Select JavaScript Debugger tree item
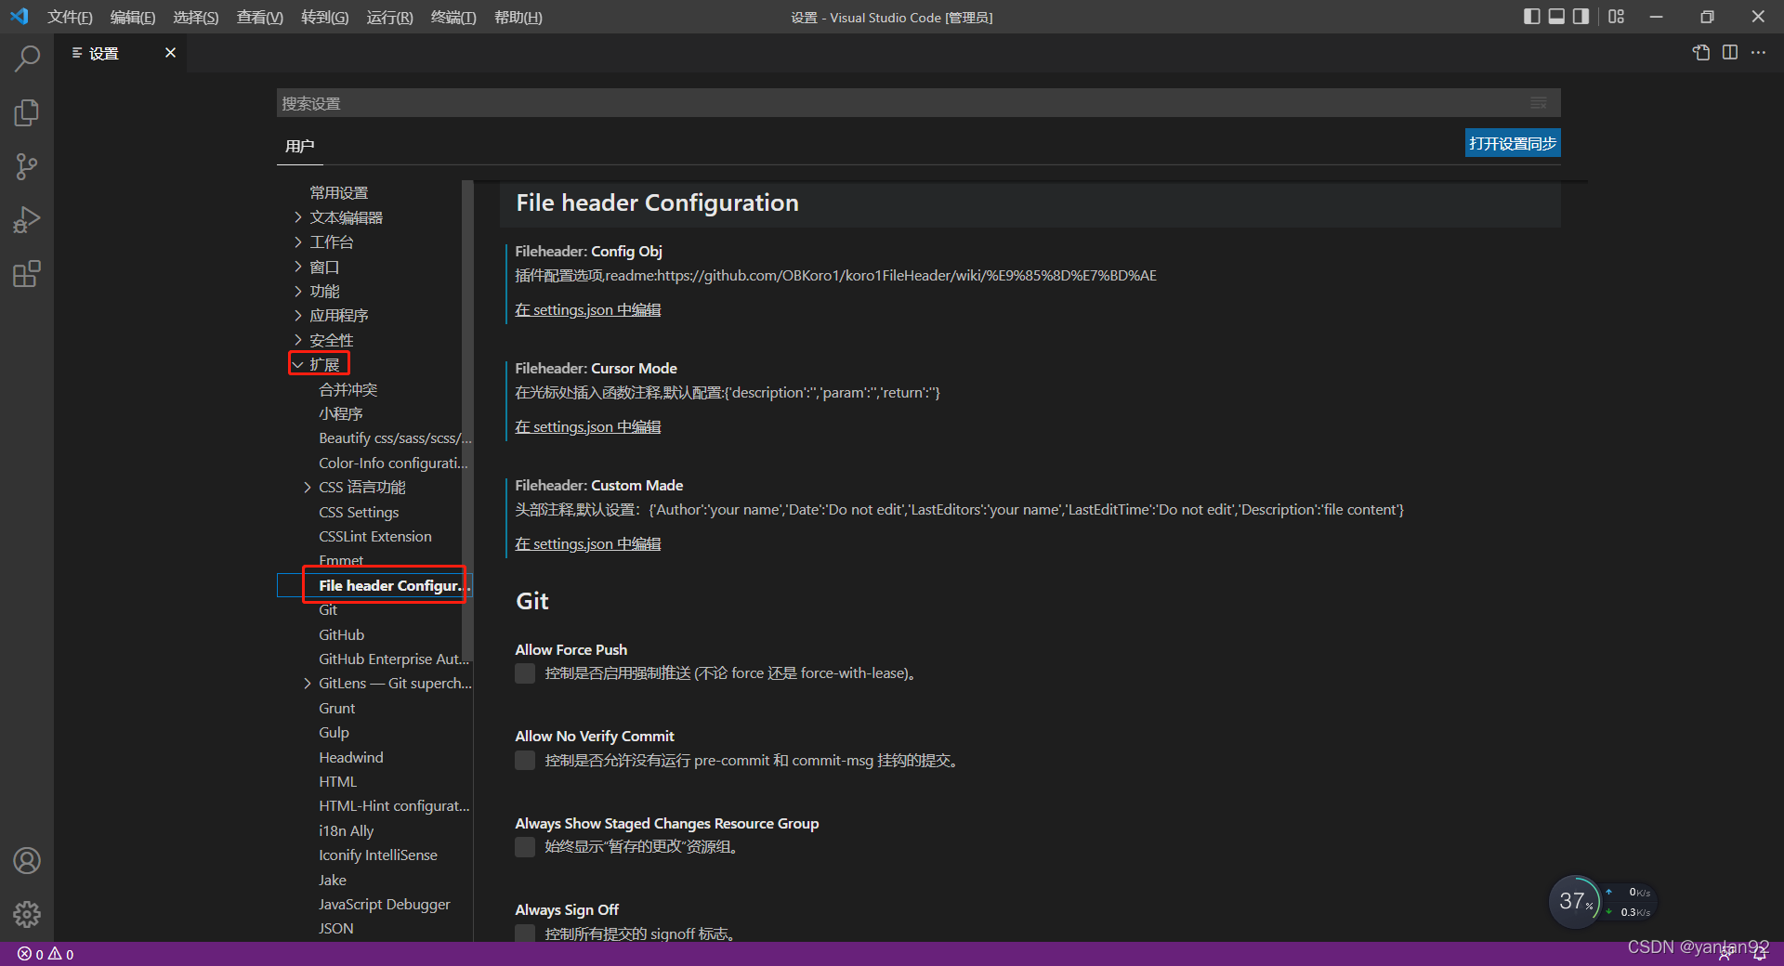This screenshot has height=966, width=1784. (x=384, y=905)
